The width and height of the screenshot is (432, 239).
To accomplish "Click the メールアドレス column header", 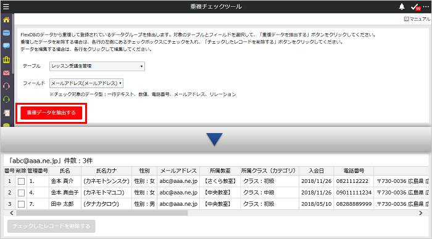I will coord(178,171).
